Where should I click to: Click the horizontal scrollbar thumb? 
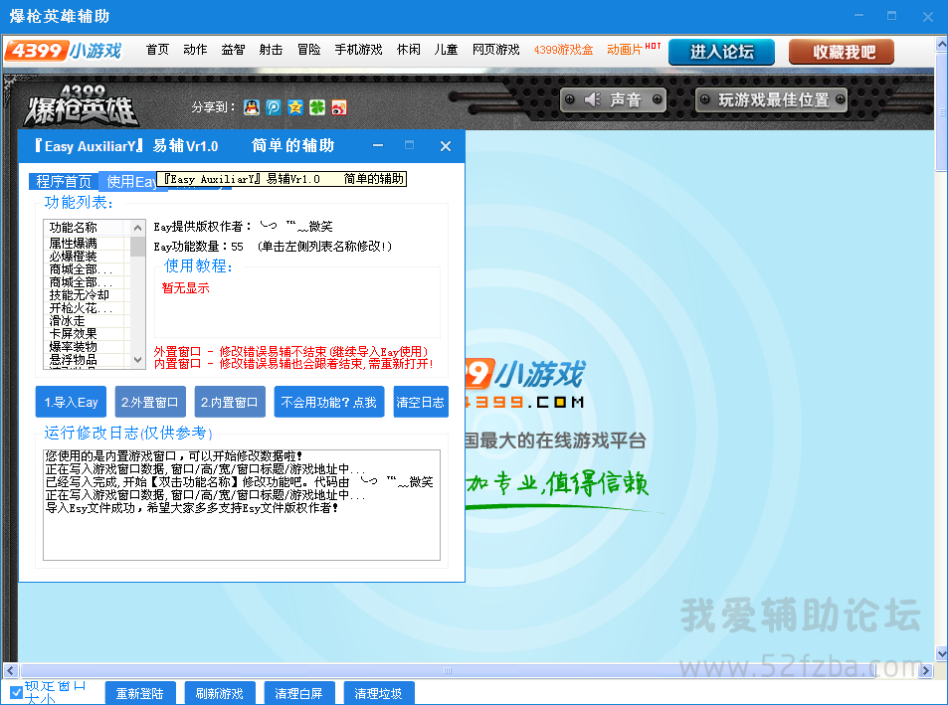tap(448, 670)
